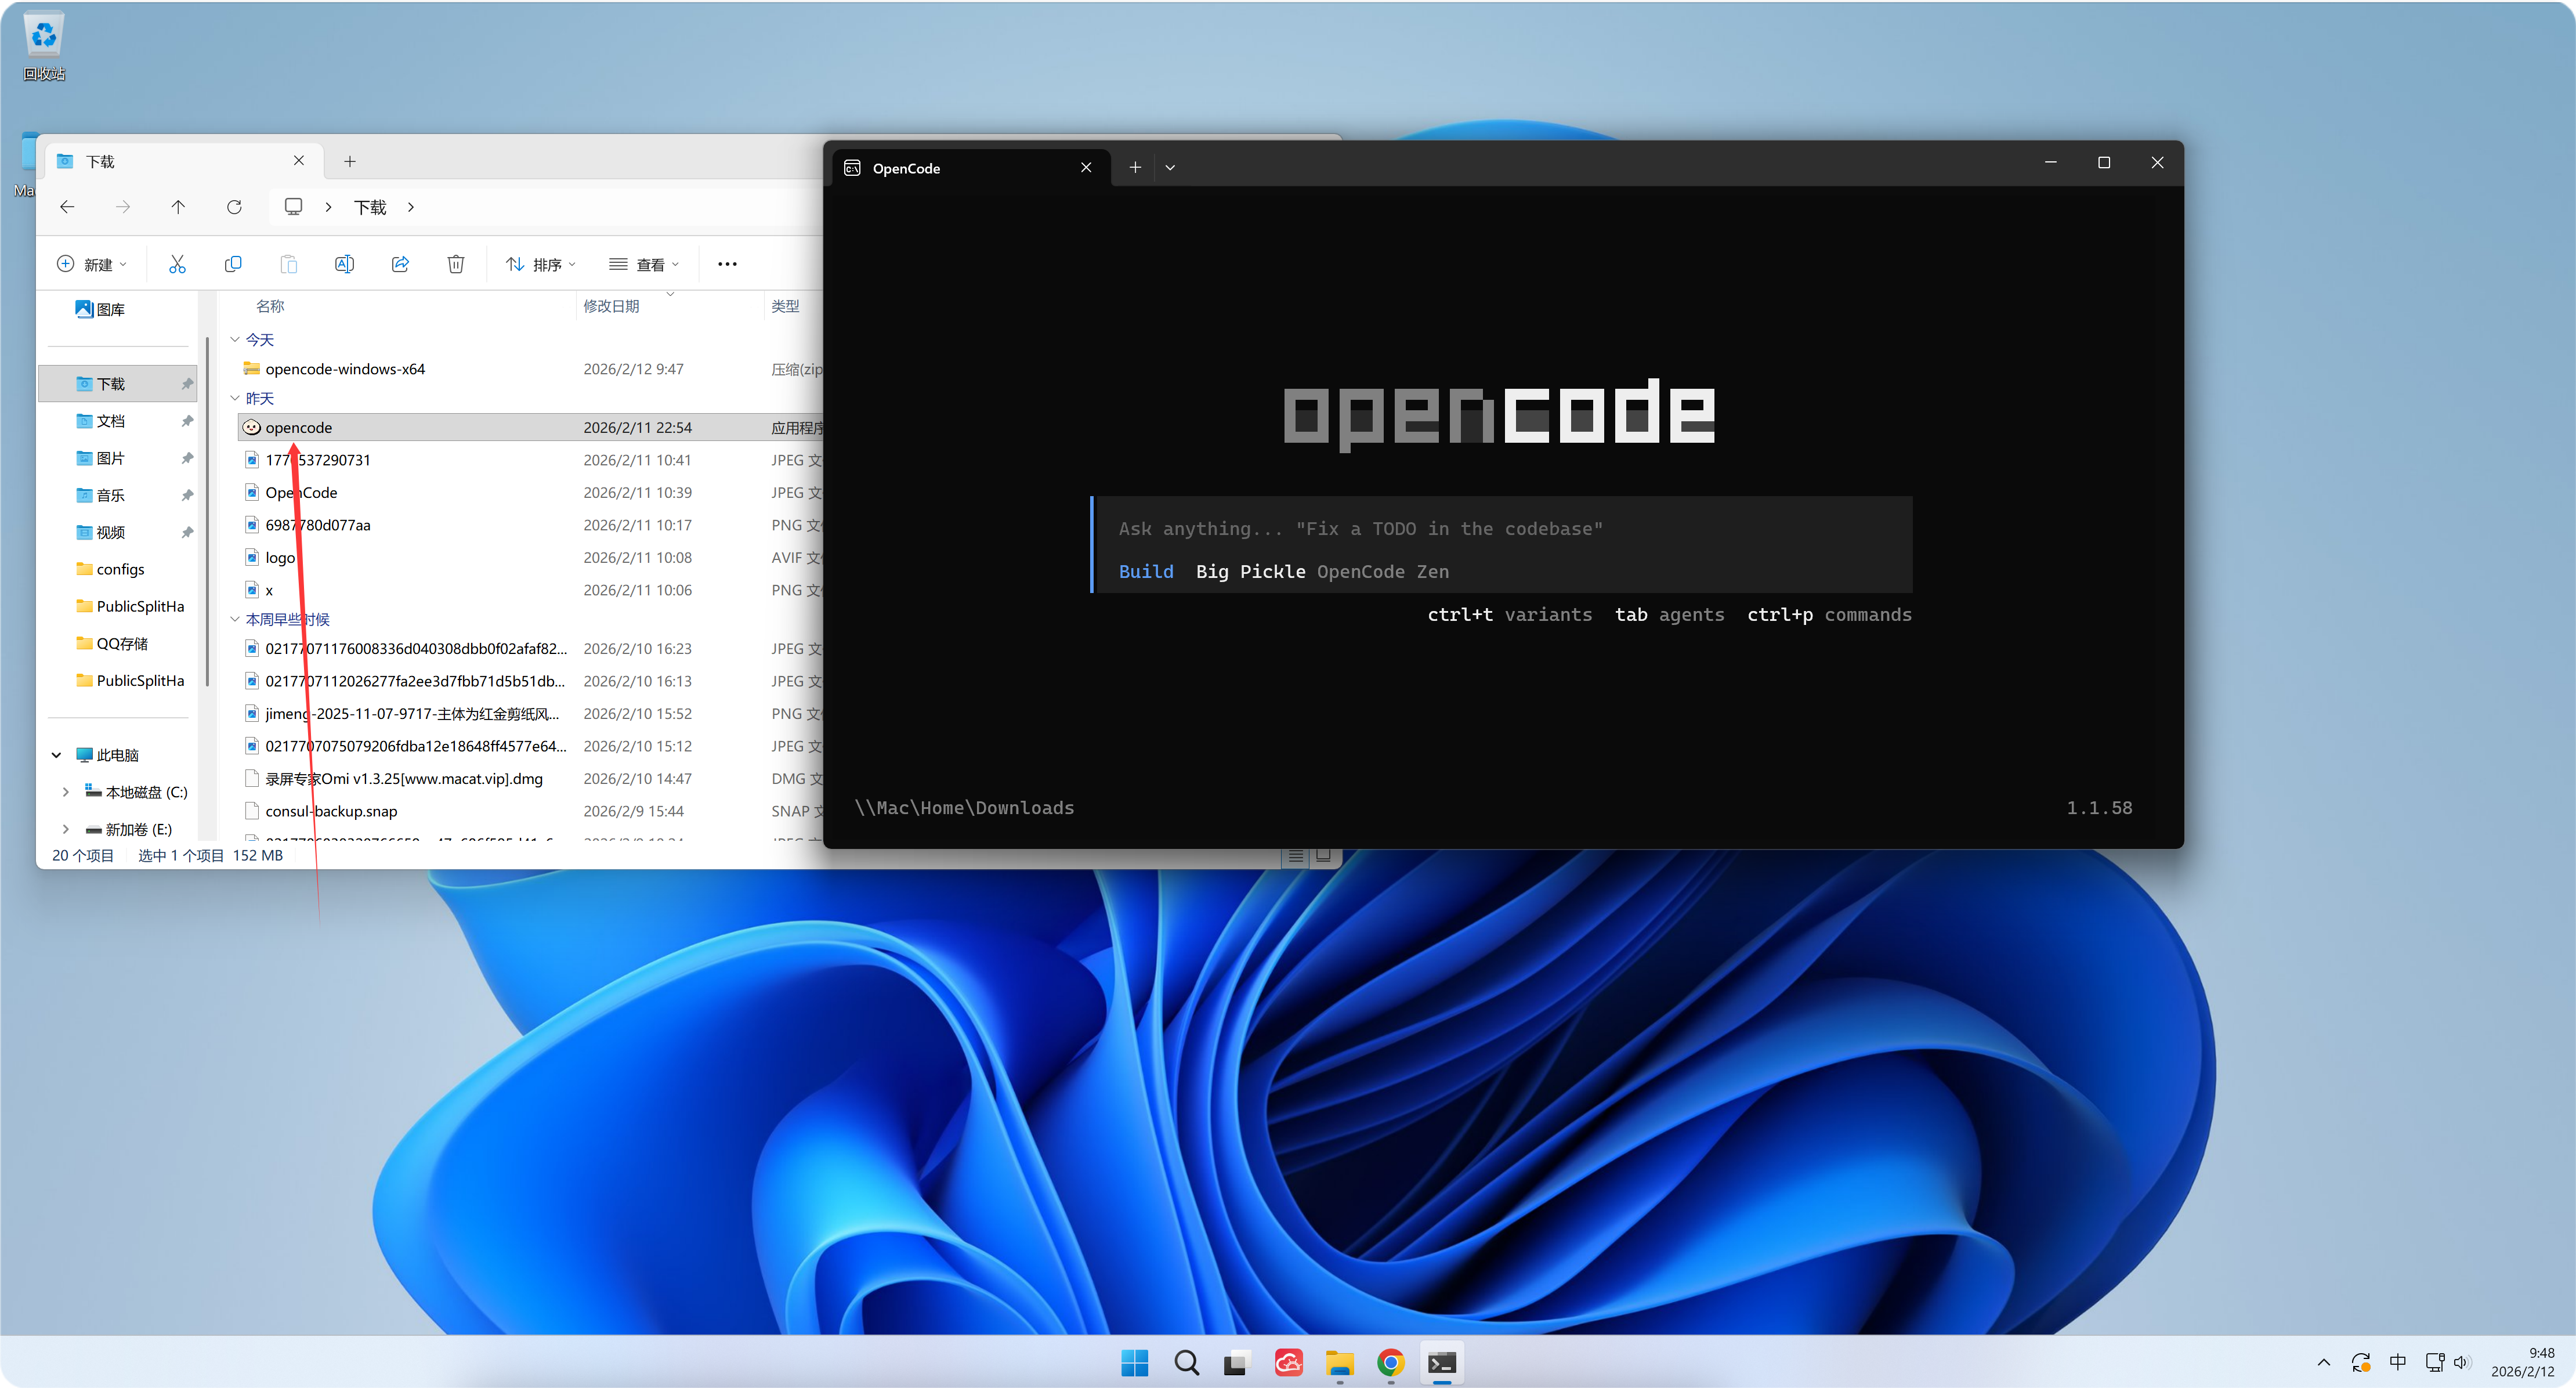Click the Delete trash icon in Explorer
2576x1388 pixels.
[456, 264]
